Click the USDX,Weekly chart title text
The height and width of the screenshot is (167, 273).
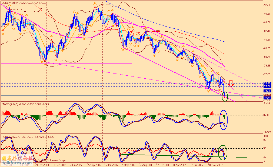click(x=9, y=3)
